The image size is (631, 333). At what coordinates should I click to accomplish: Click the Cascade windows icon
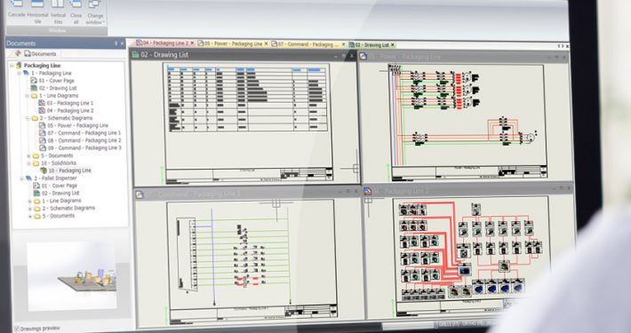(17, 9)
